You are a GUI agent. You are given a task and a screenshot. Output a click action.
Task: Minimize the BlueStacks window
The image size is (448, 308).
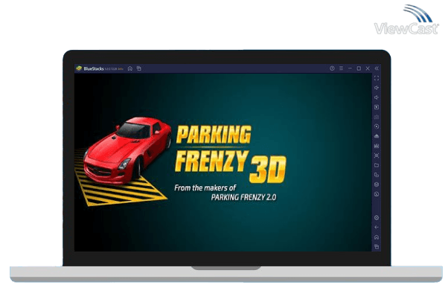point(350,68)
